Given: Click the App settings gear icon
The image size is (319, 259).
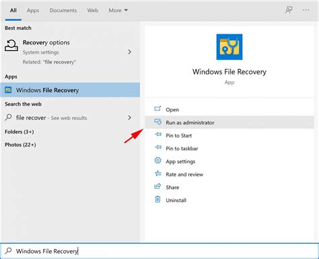Looking at the screenshot, I should 157,160.
